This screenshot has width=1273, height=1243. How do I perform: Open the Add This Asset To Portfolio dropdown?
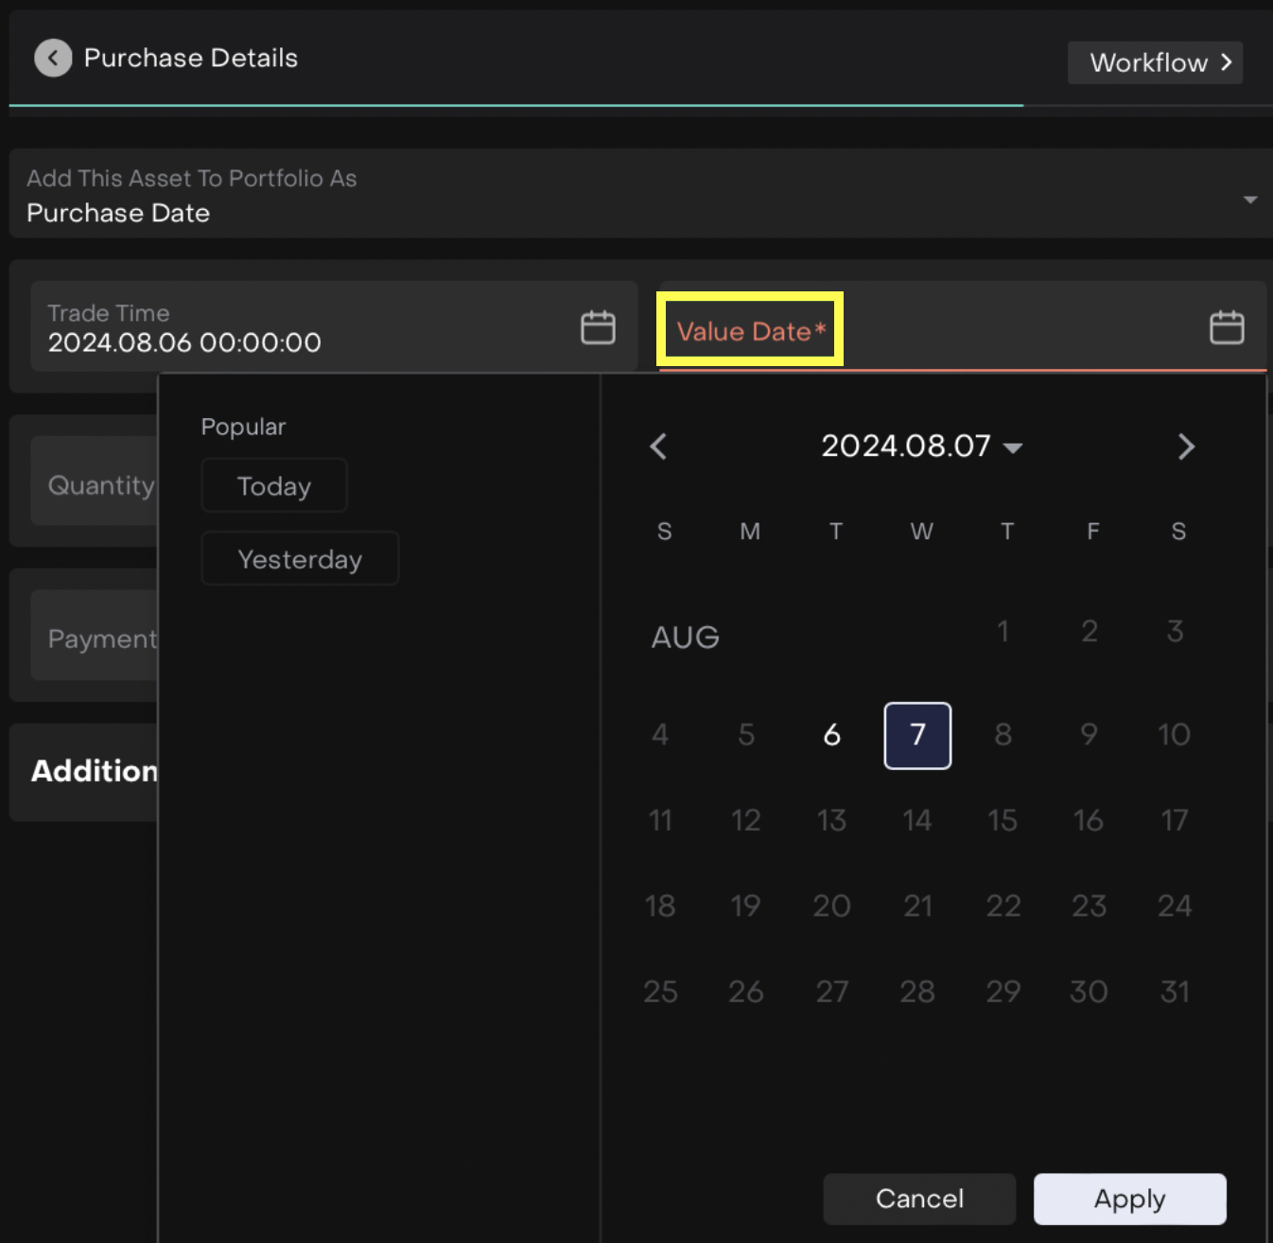(1249, 200)
